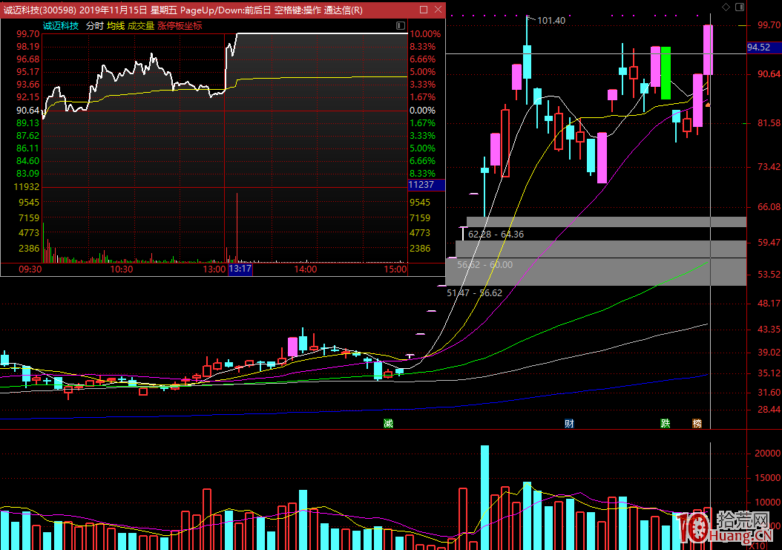
Task: Select the 分时 intraday line label
Action: click(x=94, y=25)
